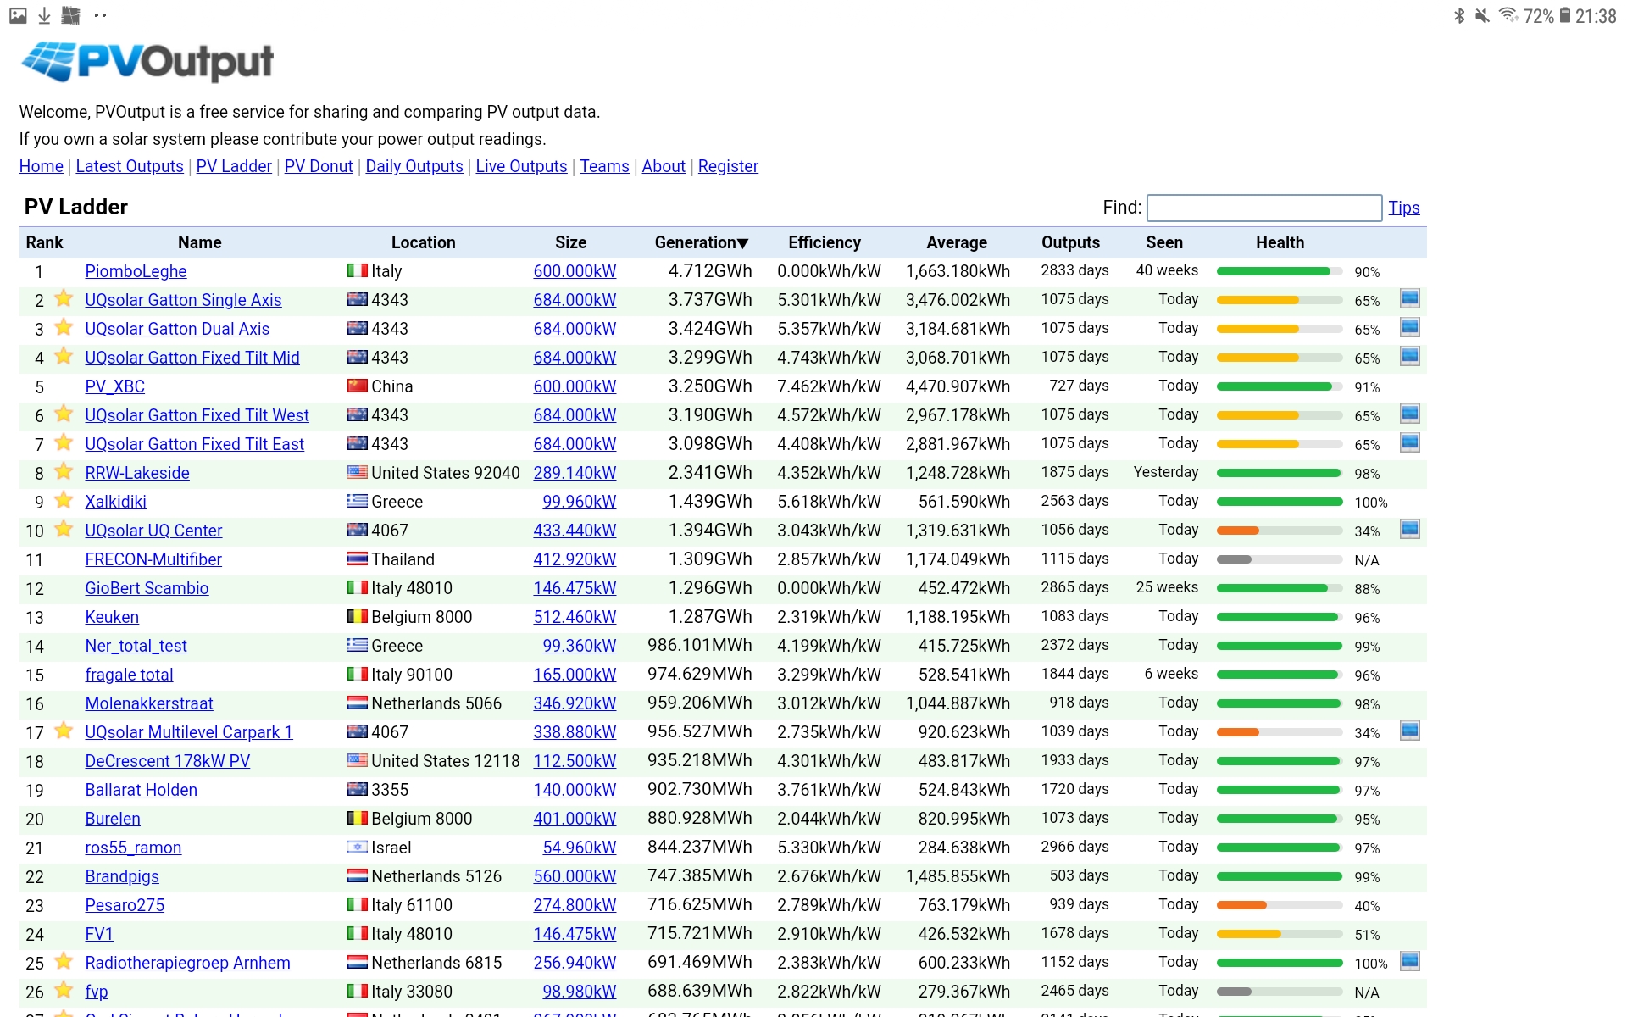This screenshot has height=1017, width=1627.
Task: Click the star icon for Xalkidiki
Action: [64, 500]
